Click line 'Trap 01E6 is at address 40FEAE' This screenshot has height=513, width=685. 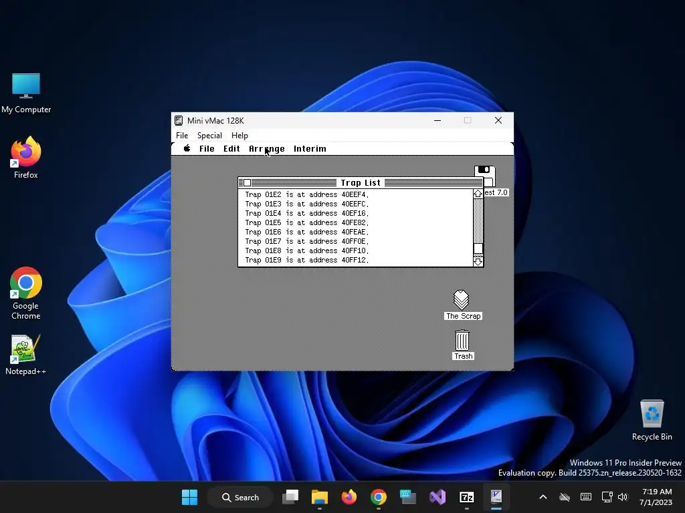tap(306, 232)
